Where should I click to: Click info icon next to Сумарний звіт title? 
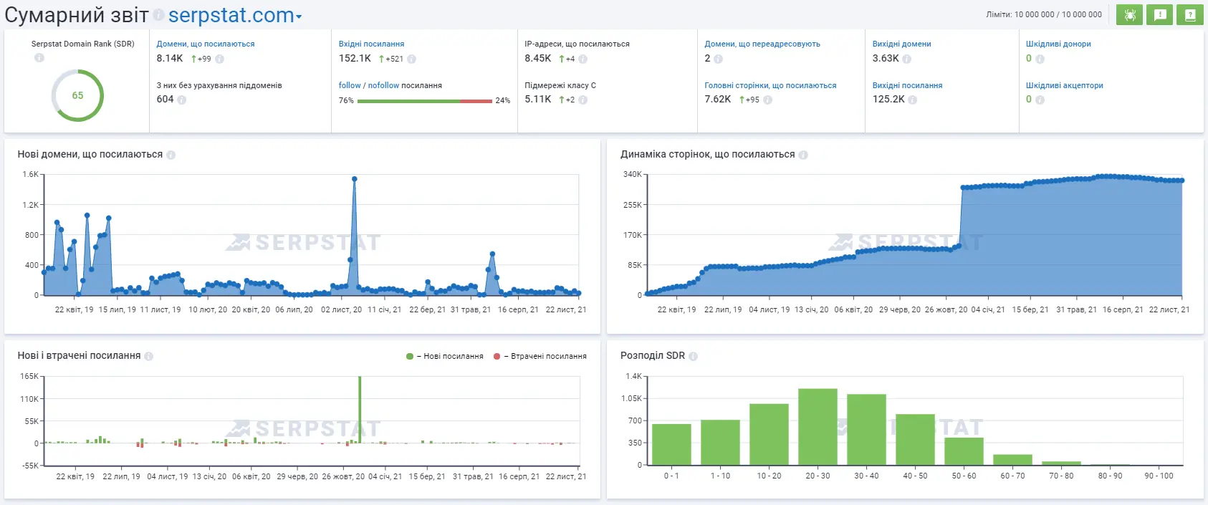point(158,15)
